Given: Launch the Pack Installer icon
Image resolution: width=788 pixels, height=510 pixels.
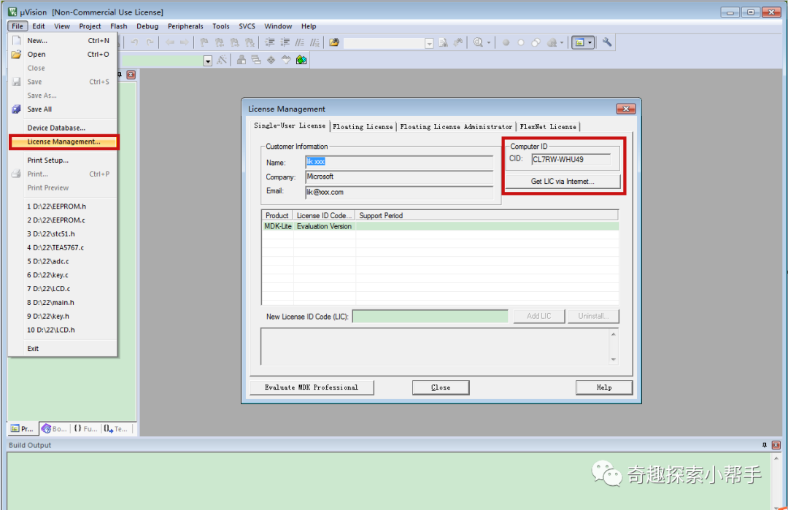Looking at the screenshot, I should (x=301, y=61).
